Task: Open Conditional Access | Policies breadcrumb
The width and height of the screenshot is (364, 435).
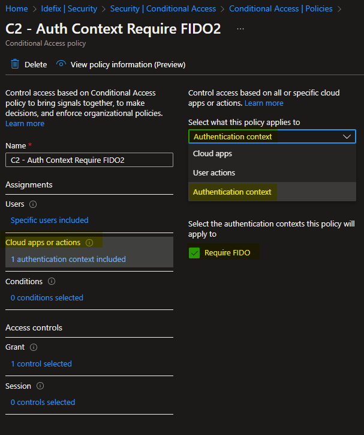Action: click(x=281, y=8)
